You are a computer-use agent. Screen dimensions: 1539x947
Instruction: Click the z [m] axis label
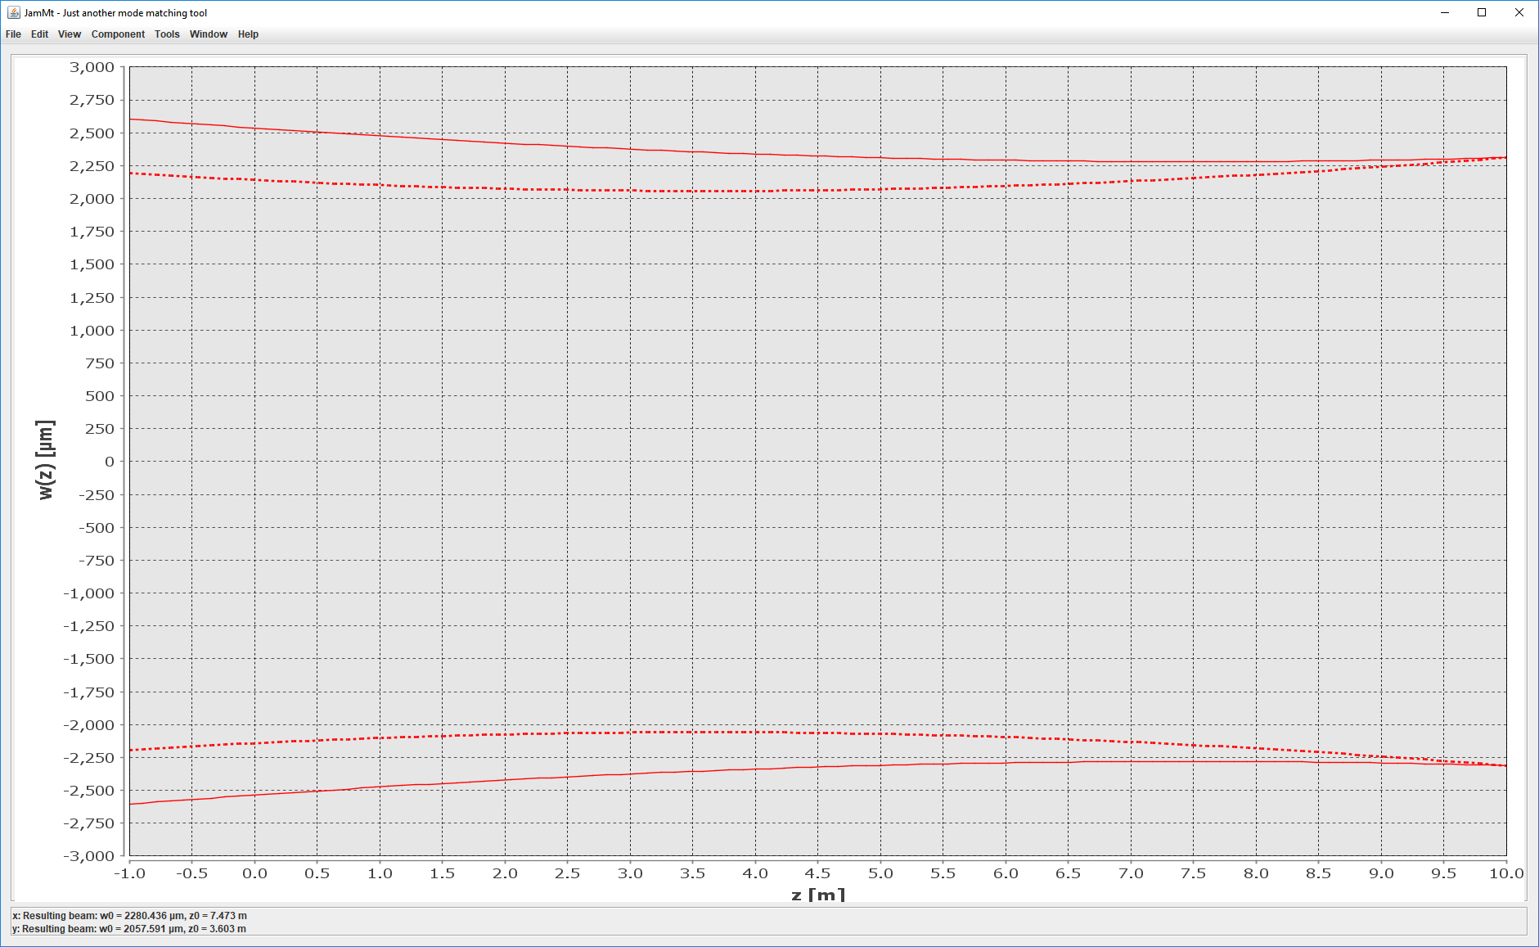(x=818, y=895)
